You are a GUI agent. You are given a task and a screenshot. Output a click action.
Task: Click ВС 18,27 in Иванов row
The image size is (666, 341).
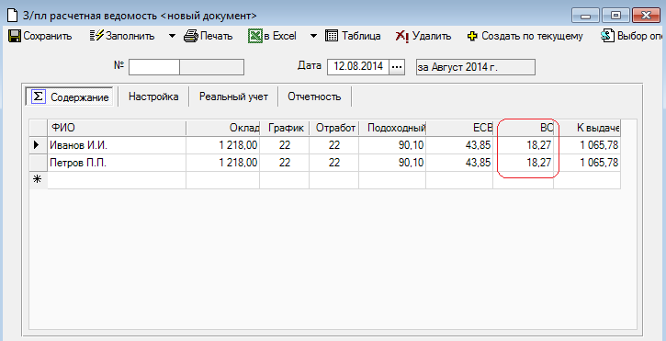pos(523,145)
